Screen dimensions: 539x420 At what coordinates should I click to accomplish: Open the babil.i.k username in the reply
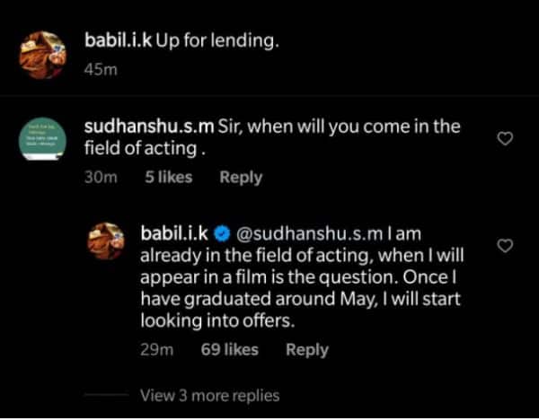pyautogui.click(x=174, y=234)
